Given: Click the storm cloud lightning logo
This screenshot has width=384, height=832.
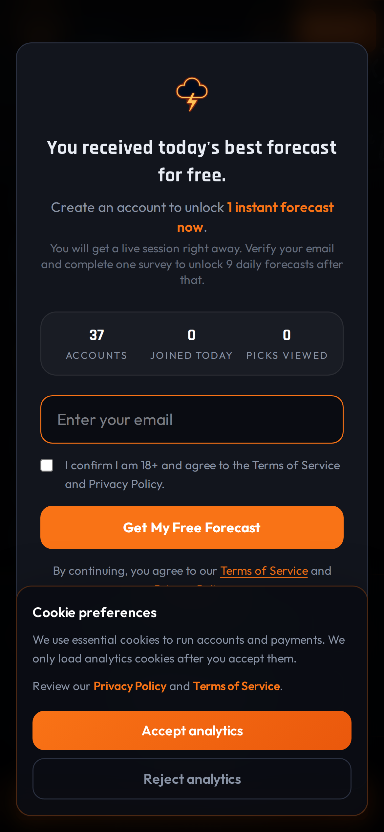Looking at the screenshot, I should [x=192, y=94].
